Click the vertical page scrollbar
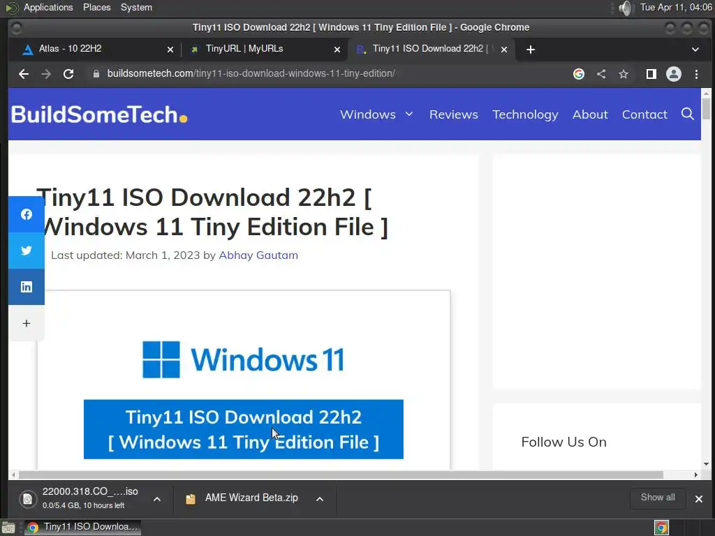Viewport: 715px width, 536px height. 706,109
